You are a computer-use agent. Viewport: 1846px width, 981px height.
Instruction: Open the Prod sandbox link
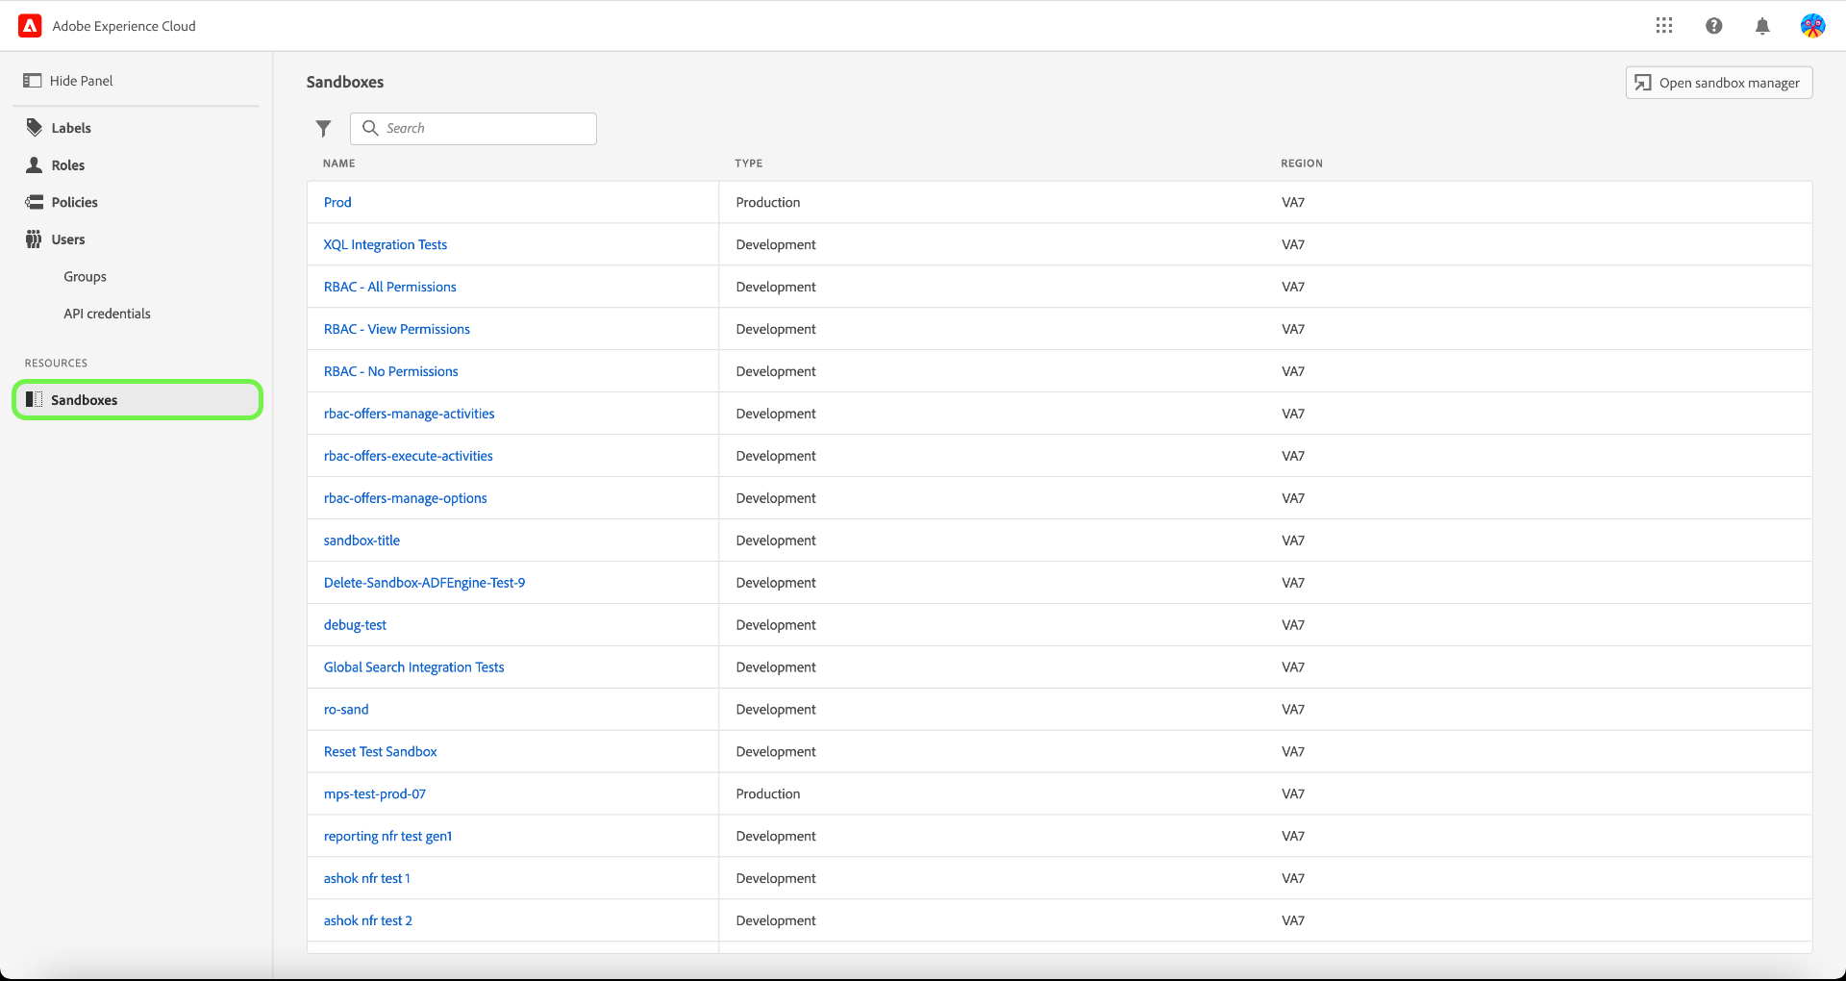(337, 202)
